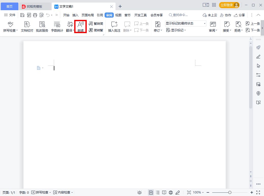The width and height of the screenshot is (264, 196).
Task: Click the 批改服务 correction service icon
Action: point(42,26)
